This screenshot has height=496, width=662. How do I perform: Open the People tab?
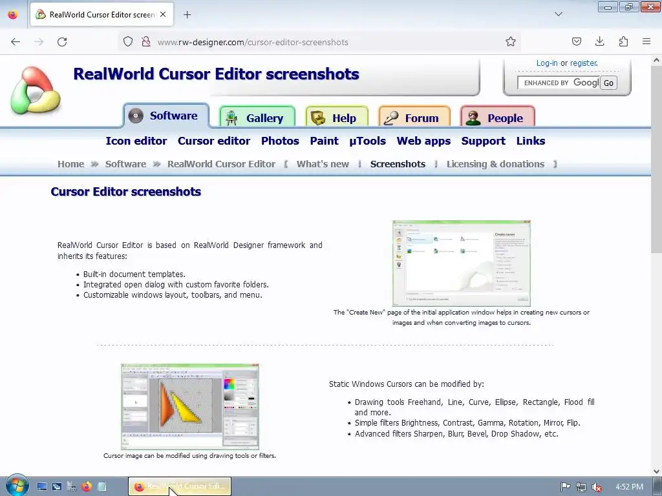pyautogui.click(x=497, y=118)
